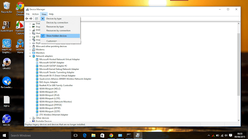Open Re-Loader desktop shortcut

click(x=7, y=82)
